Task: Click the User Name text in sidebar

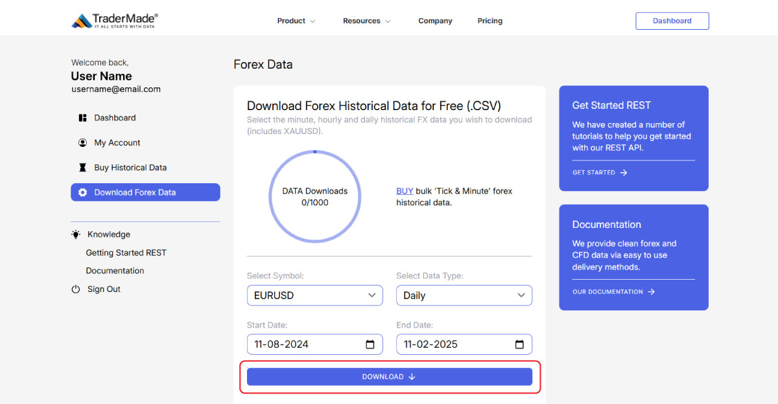Action: (102, 76)
